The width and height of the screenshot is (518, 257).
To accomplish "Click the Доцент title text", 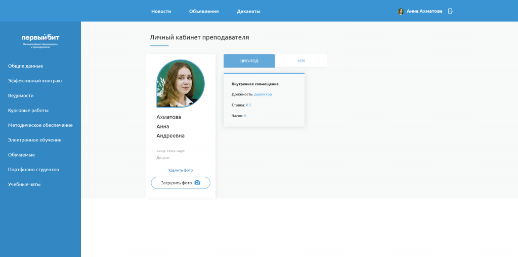I will click(x=163, y=158).
